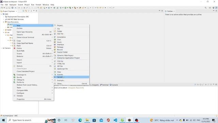Click the Run toolbar button

pyautogui.click(x=65, y=8)
